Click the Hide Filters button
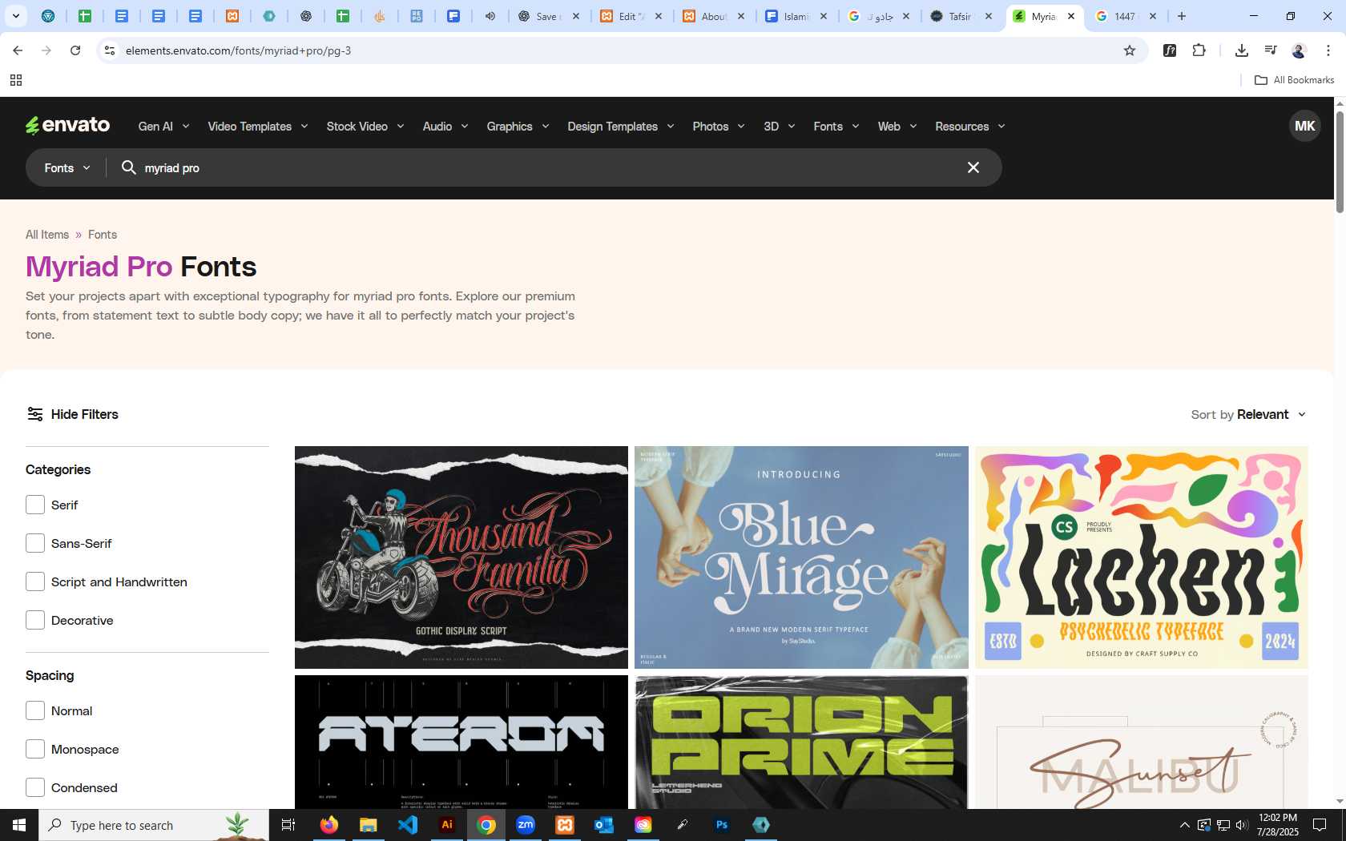The height and width of the screenshot is (841, 1346). [x=72, y=414]
